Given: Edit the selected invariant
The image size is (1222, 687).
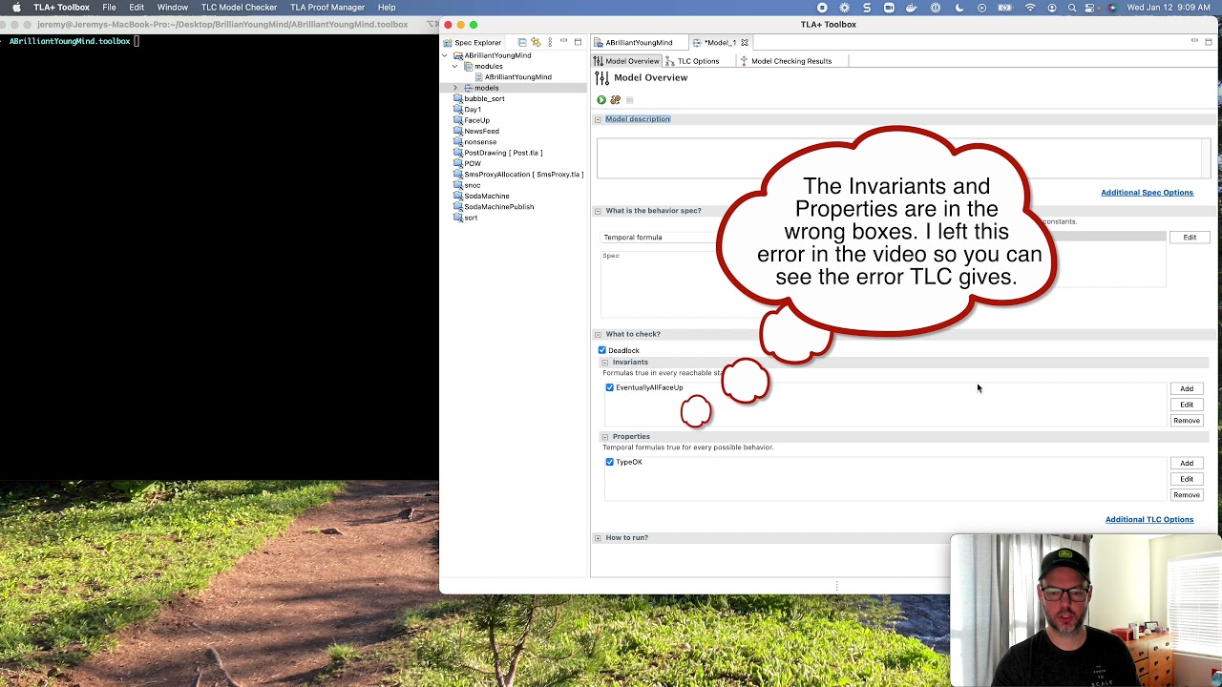Looking at the screenshot, I should pyautogui.click(x=1187, y=405).
